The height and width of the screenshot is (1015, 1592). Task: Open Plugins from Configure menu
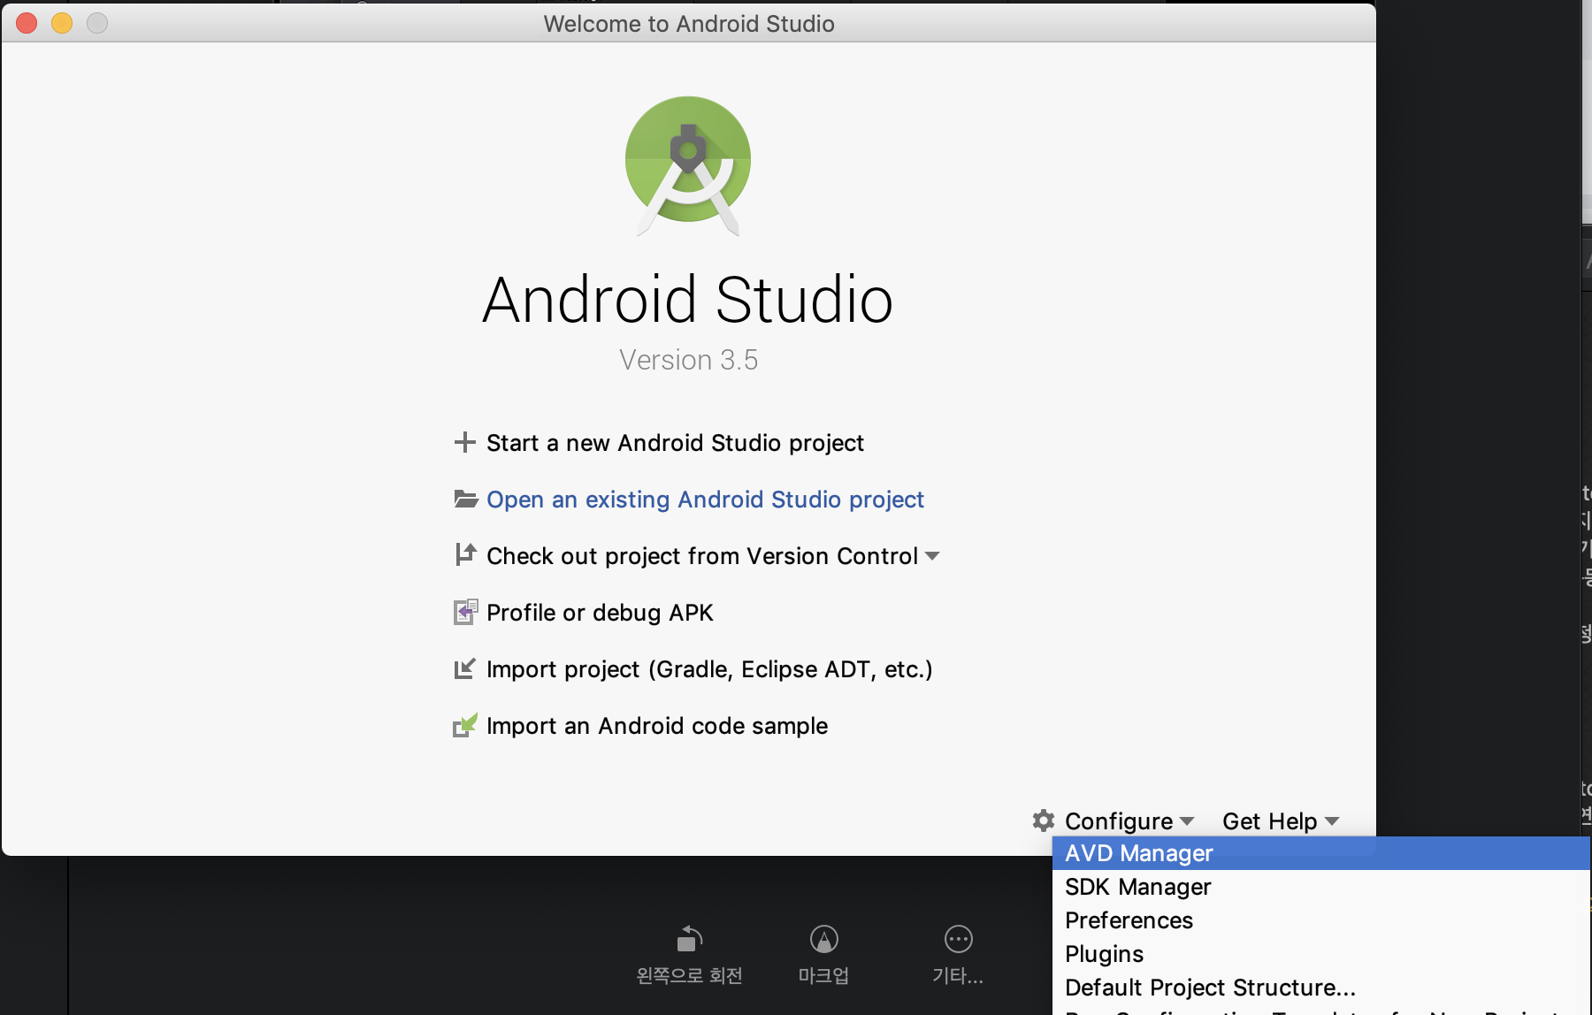coord(1321,954)
